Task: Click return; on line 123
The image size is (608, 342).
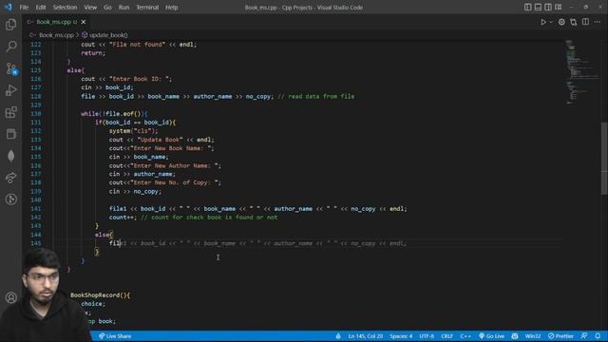Action: click(x=93, y=53)
